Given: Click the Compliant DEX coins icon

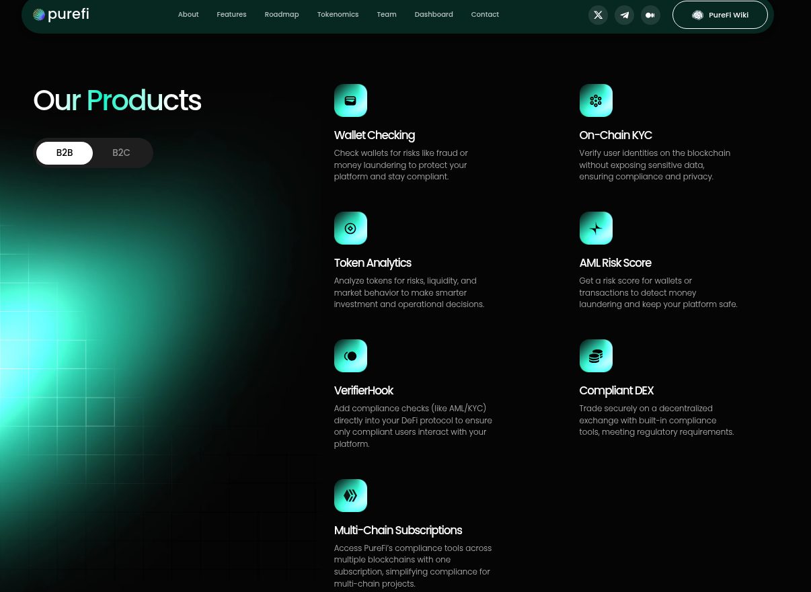Looking at the screenshot, I should [x=596, y=356].
